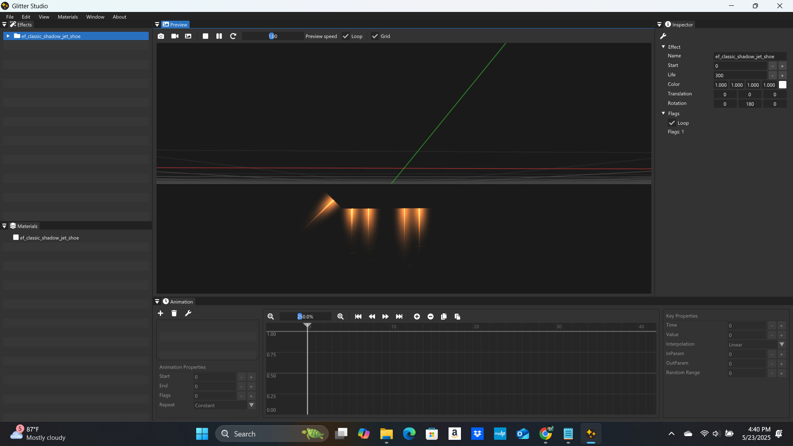Screen dimensions: 793x446
Task: Disable Loop in the preview toolbar
Action: pyautogui.click(x=346, y=36)
